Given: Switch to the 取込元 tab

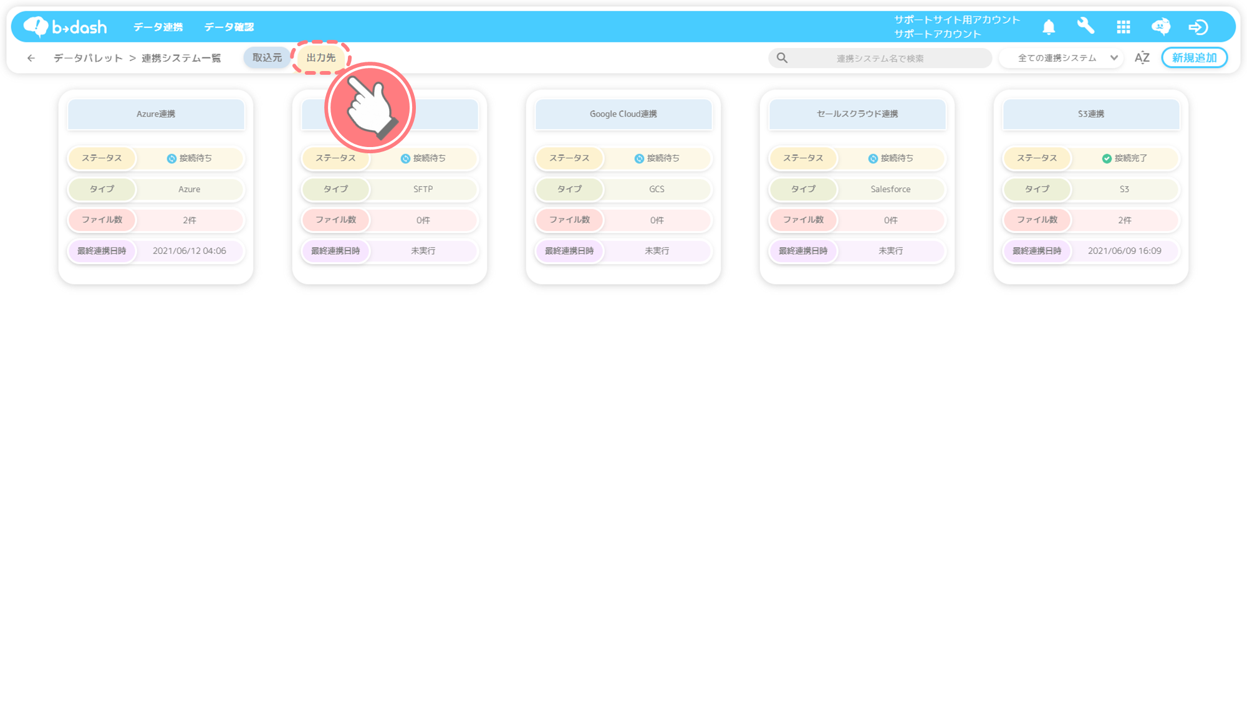Looking at the screenshot, I should pyautogui.click(x=267, y=57).
